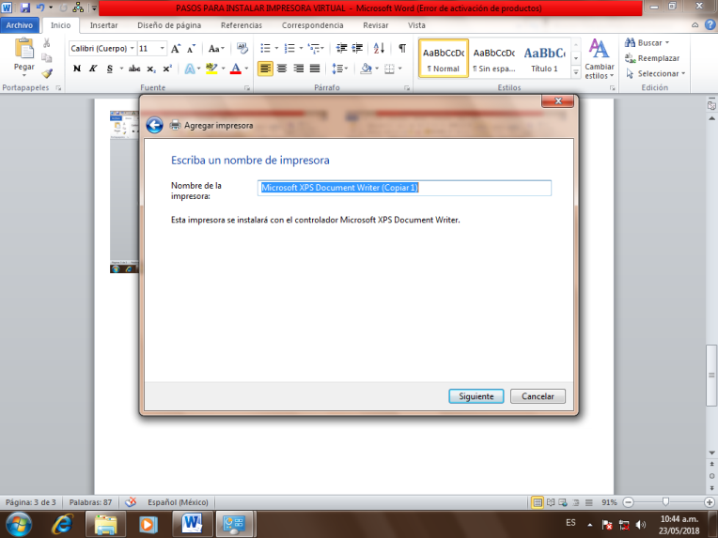Click the Justify alignment icon
The image size is (718, 538).
click(315, 69)
